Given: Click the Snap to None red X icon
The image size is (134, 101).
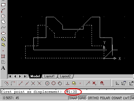Looking at the screenshot, I should pyautogui.click(x=94, y=83).
